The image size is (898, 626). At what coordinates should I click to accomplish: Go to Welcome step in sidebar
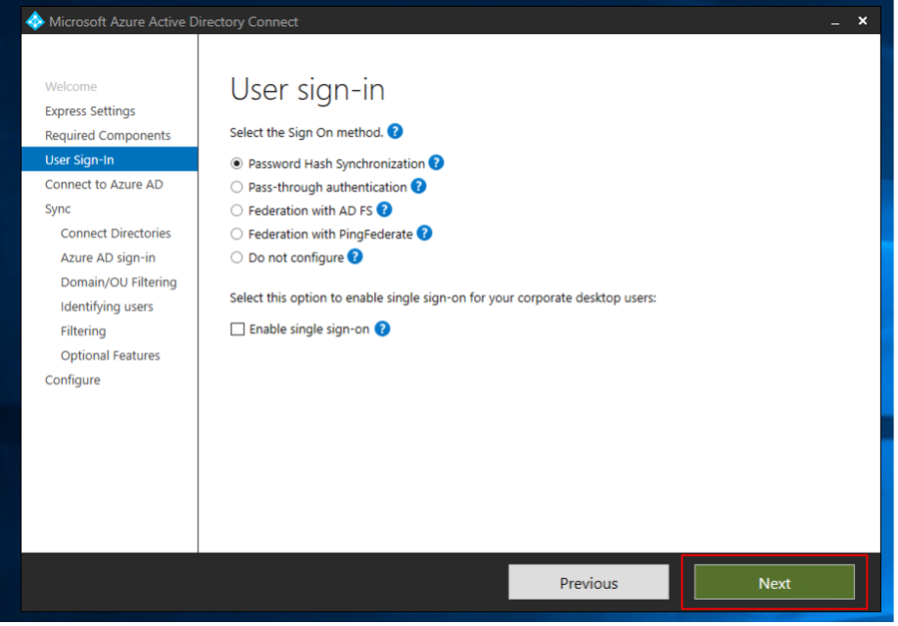click(71, 86)
